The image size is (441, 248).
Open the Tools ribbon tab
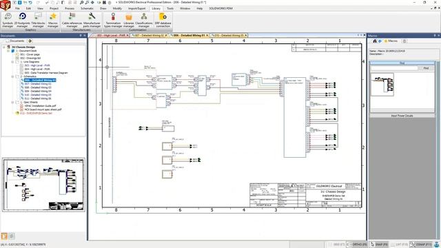tap(170, 8)
